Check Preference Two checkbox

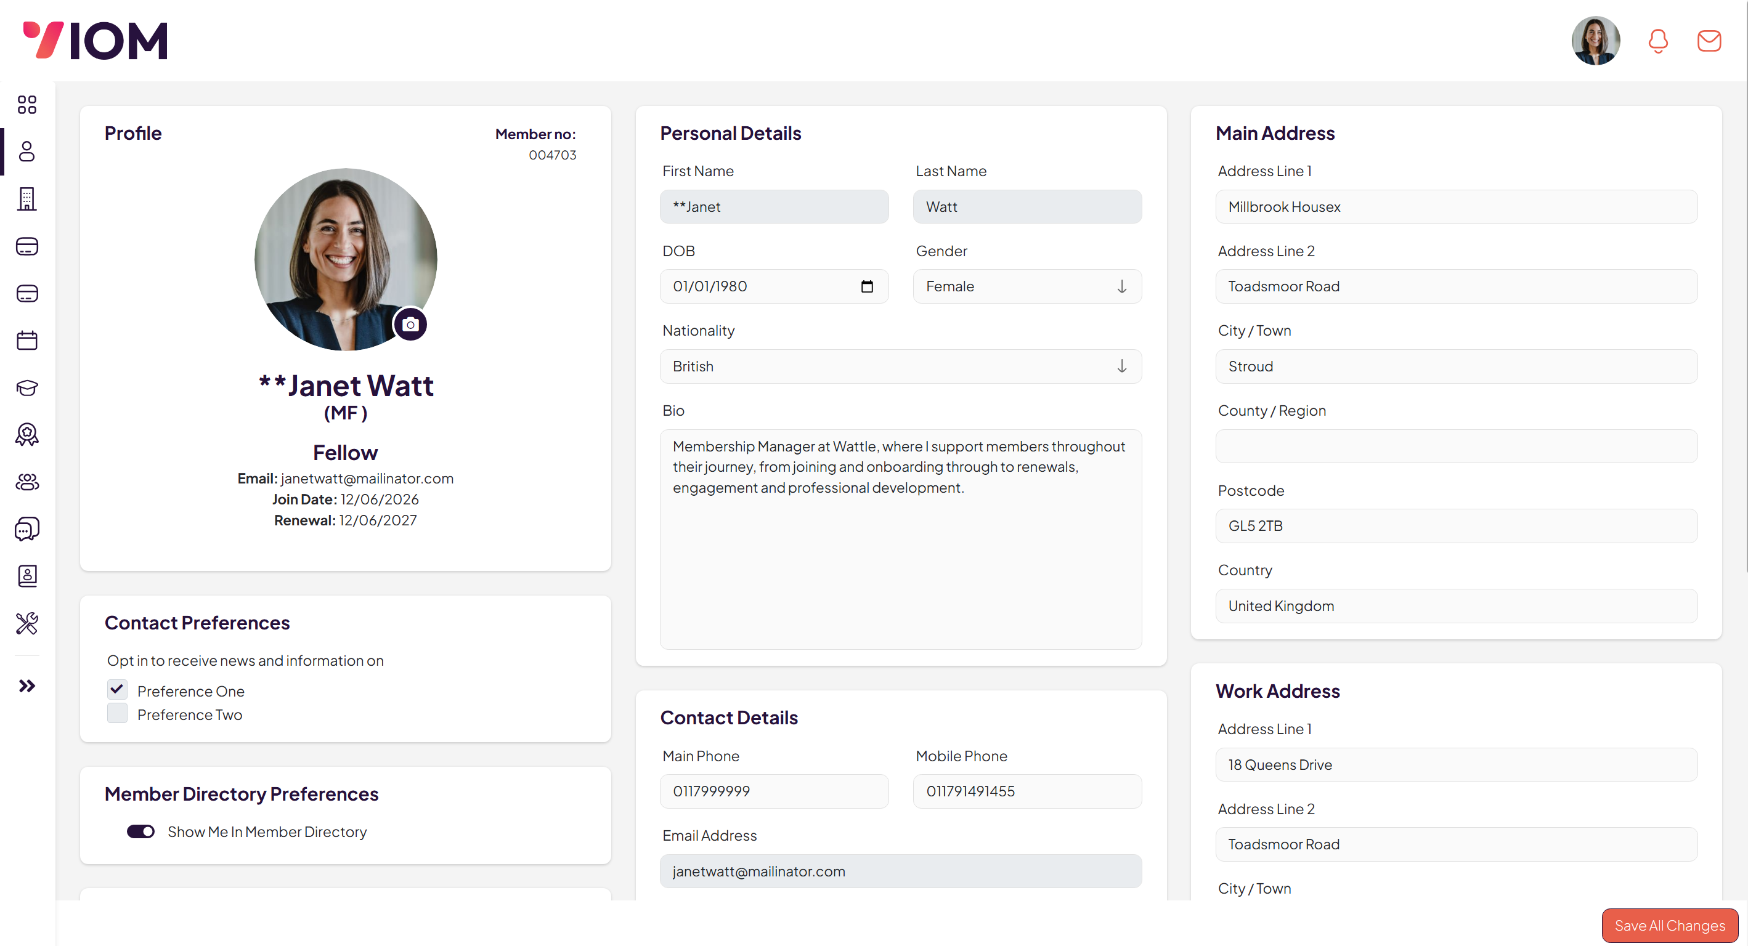click(x=118, y=713)
